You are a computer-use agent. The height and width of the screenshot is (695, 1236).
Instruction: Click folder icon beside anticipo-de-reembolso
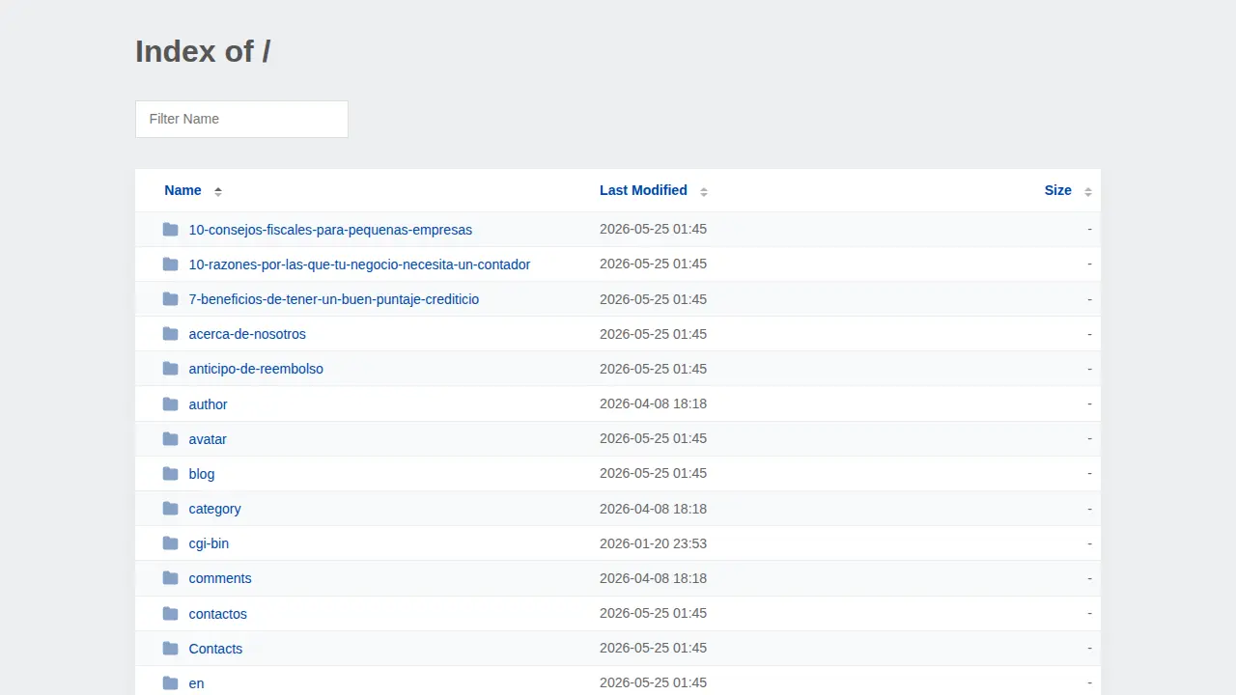(171, 369)
